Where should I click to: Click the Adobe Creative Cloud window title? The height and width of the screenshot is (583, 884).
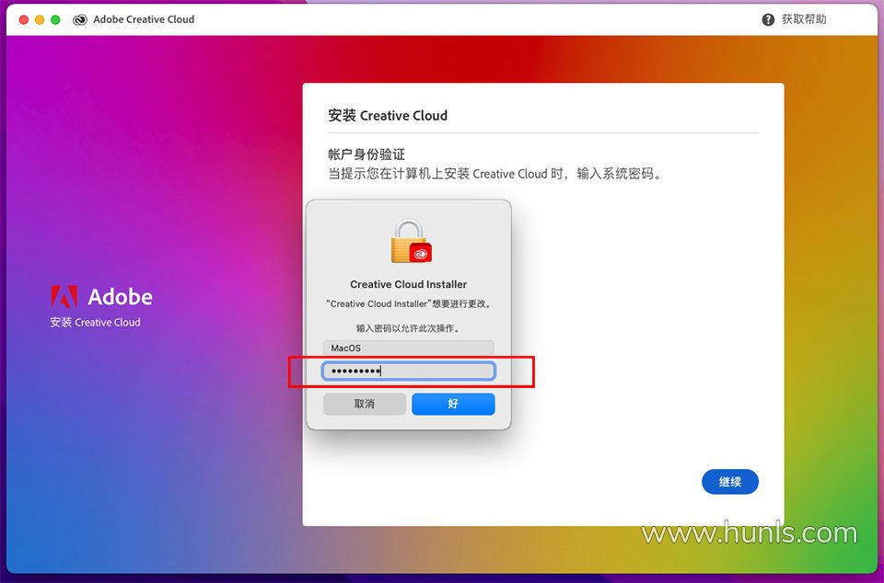pos(144,19)
